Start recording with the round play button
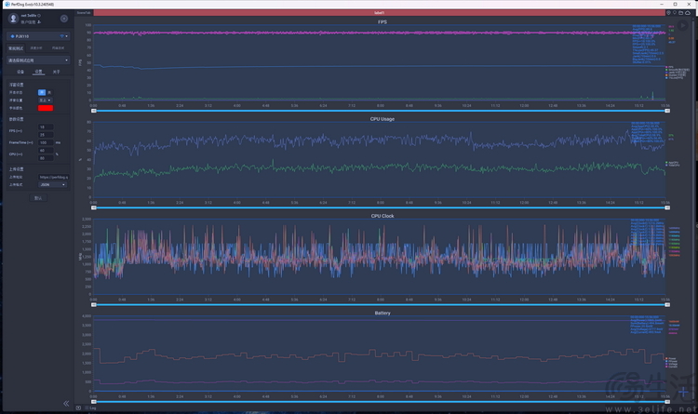 click(x=683, y=25)
